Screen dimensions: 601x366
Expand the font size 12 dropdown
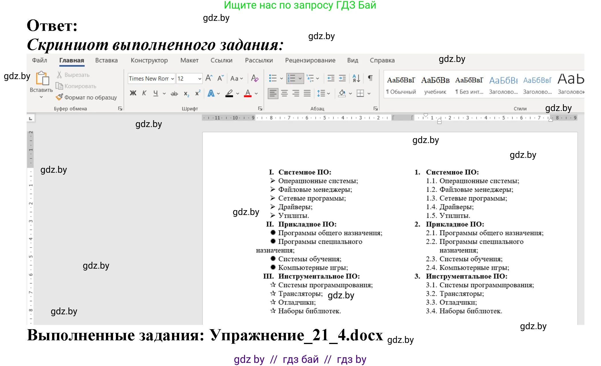[199, 79]
